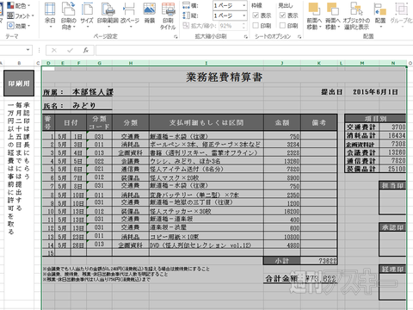This screenshot has width=413, height=310.
Task: Open the Name Box dropdown arrow
Action: click(x=28, y=50)
